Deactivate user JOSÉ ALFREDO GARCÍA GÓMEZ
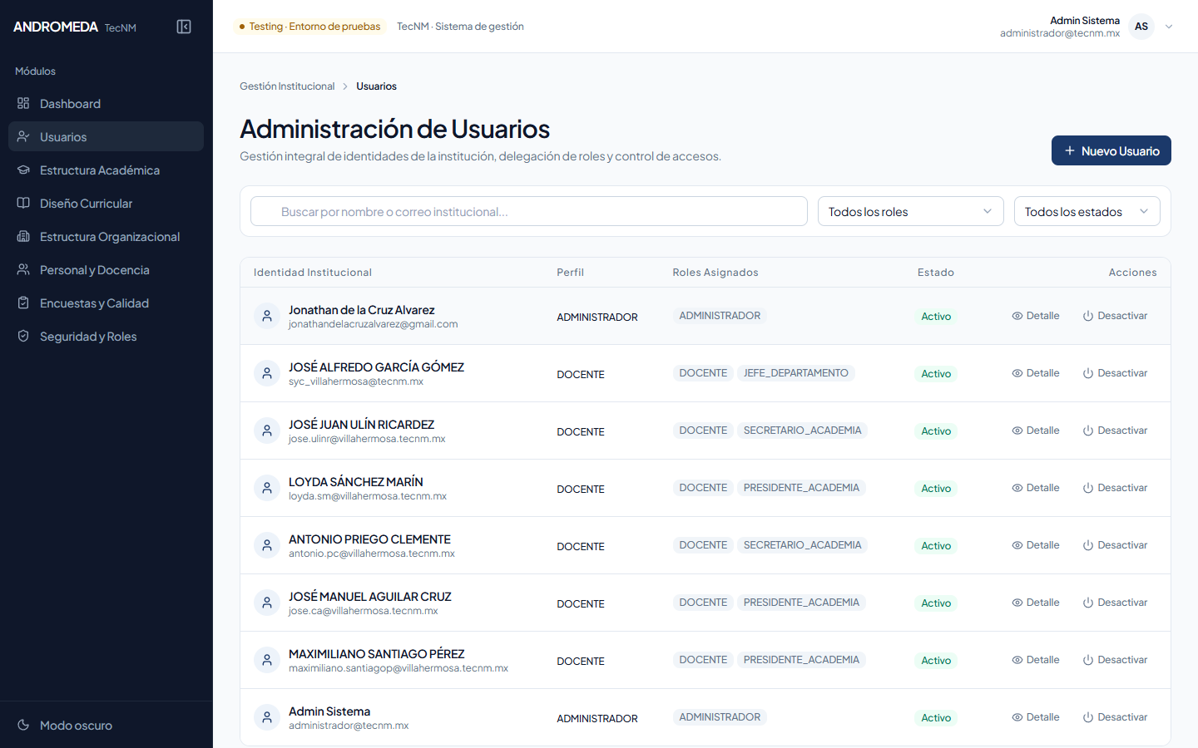This screenshot has height=748, width=1198. coord(1115,373)
